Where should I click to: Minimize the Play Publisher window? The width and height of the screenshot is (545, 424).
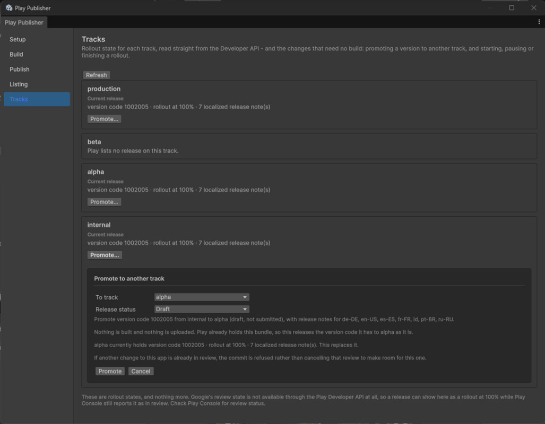(x=489, y=7)
